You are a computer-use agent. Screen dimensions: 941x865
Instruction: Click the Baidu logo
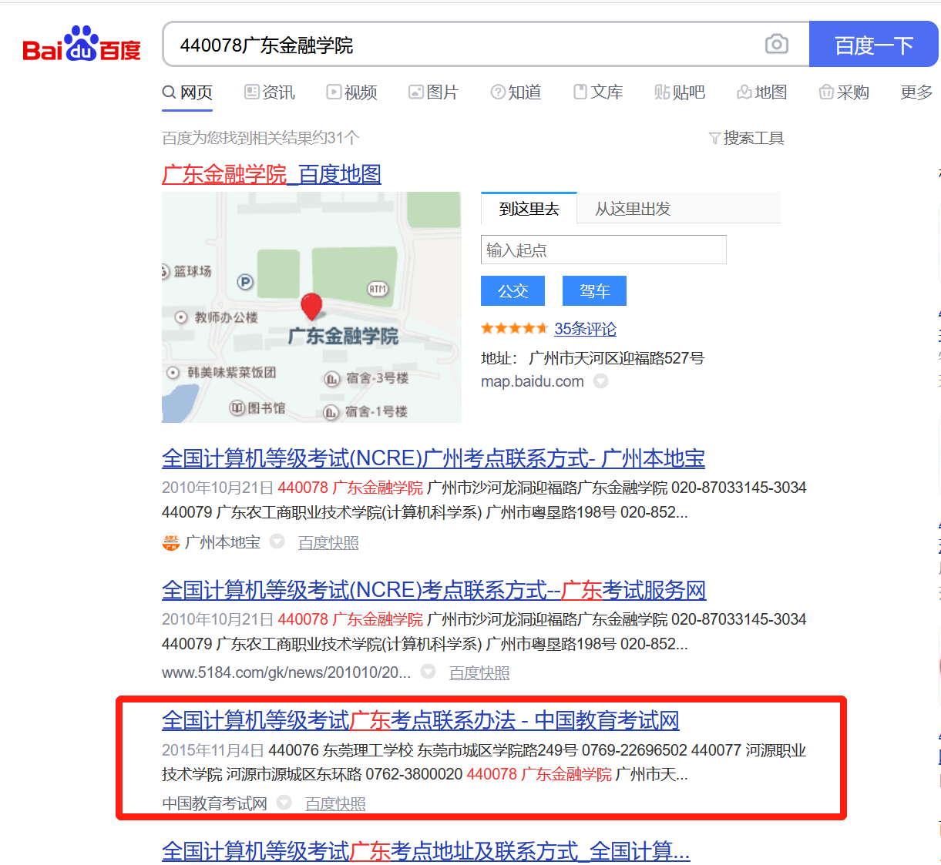[x=82, y=45]
